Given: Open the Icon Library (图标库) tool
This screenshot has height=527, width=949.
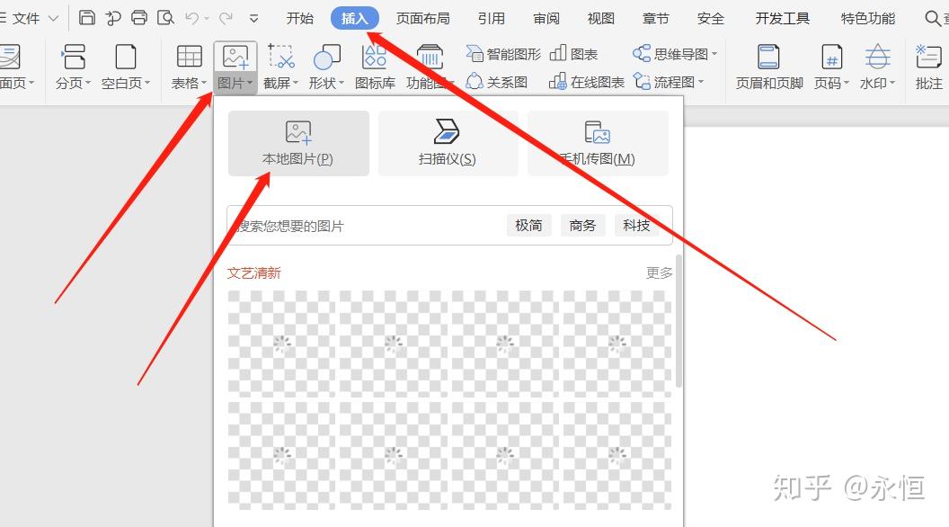Looking at the screenshot, I should pyautogui.click(x=375, y=67).
